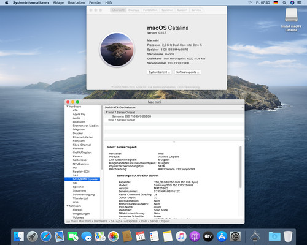
Task: Open FaceTime from the Dock
Action: 73,236
